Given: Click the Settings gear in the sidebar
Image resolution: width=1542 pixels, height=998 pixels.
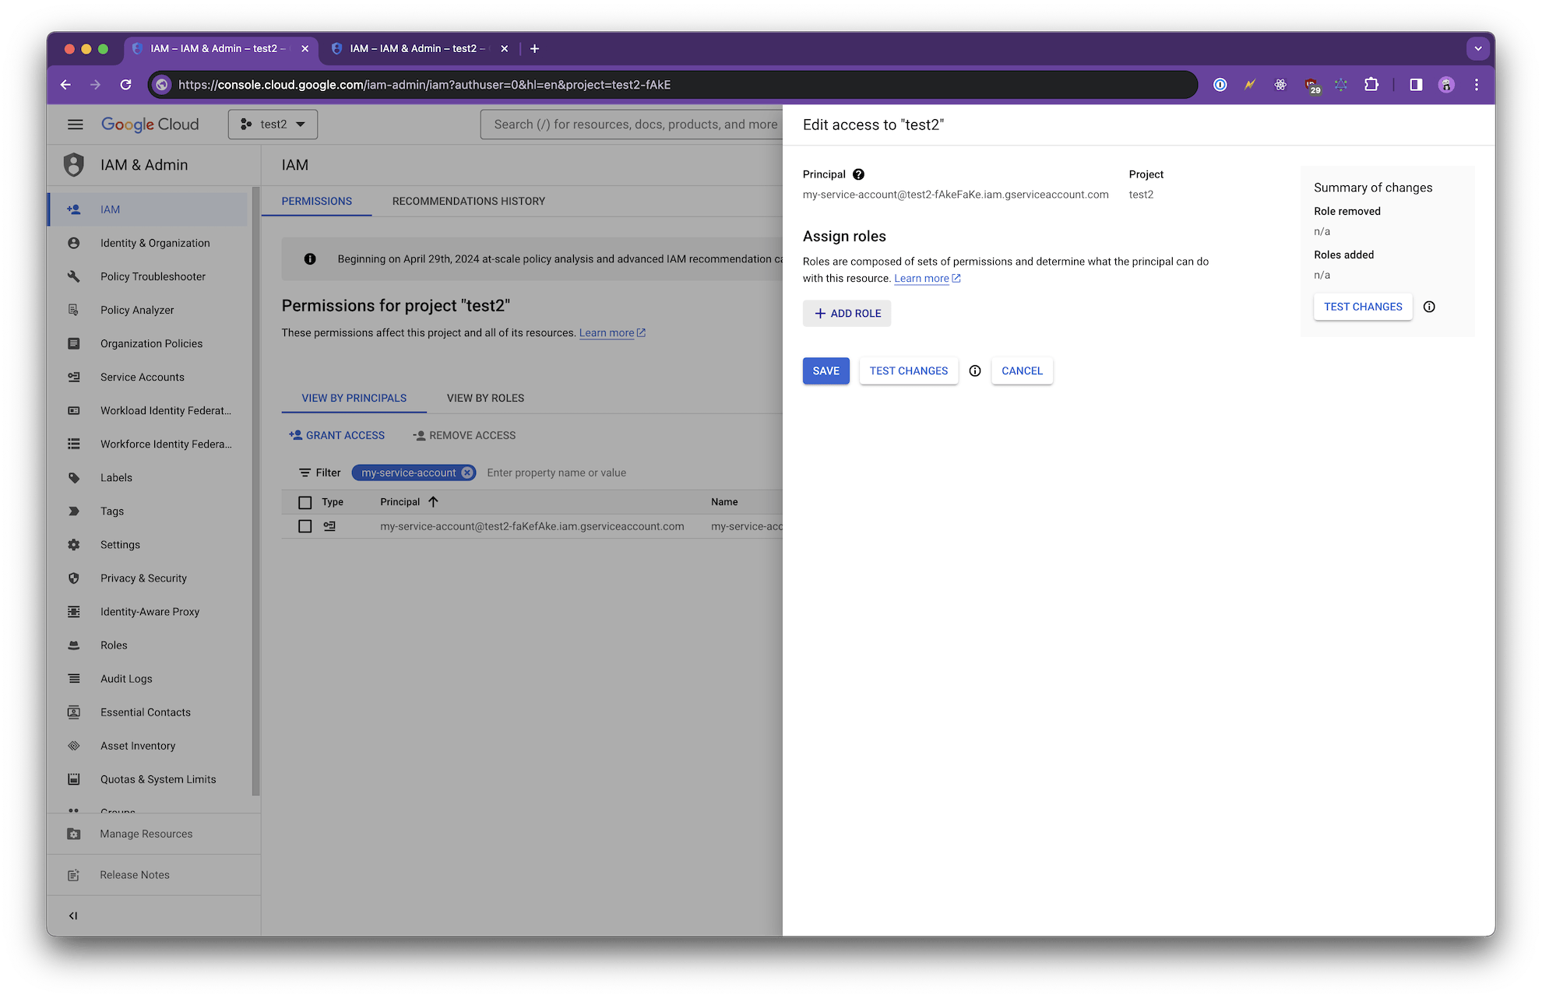Looking at the screenshot, I should click(120, 544).
